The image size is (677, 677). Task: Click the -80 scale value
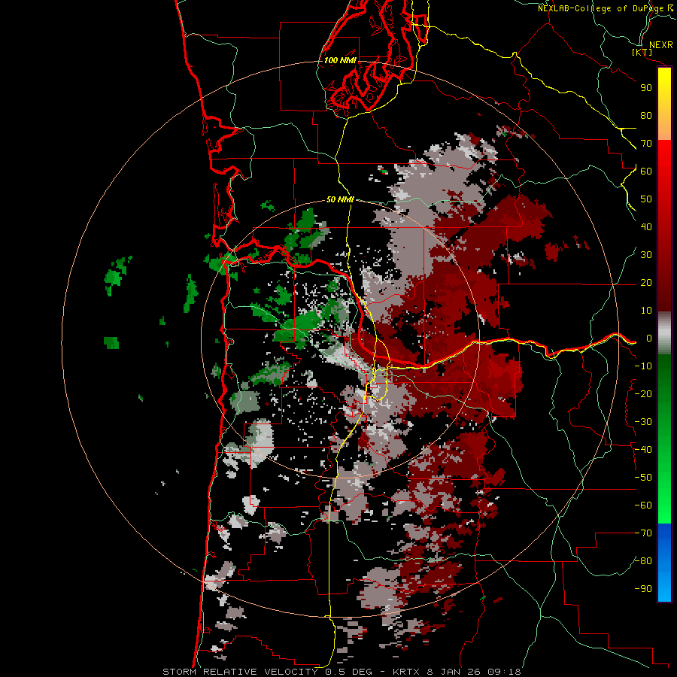[643, 561]
